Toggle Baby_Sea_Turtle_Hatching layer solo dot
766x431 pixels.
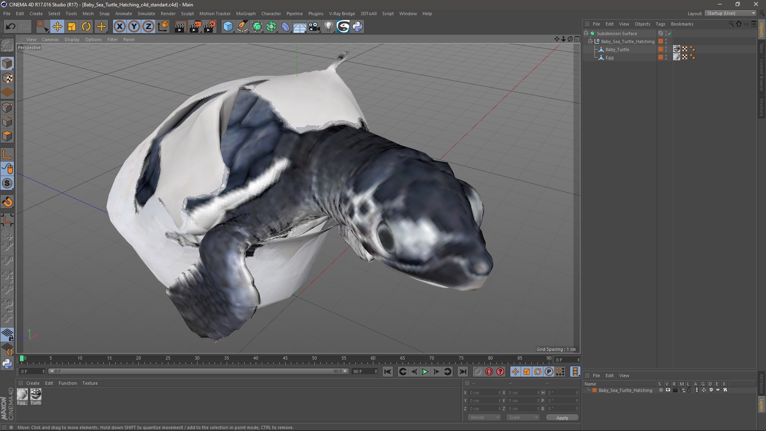click(661, 390)
